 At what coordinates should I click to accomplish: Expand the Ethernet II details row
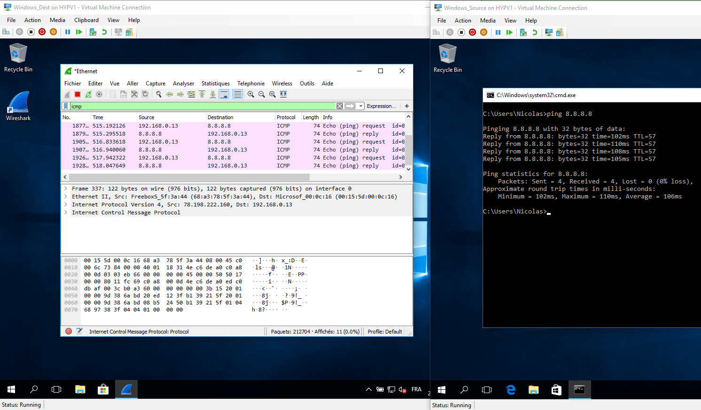(66, 197)
